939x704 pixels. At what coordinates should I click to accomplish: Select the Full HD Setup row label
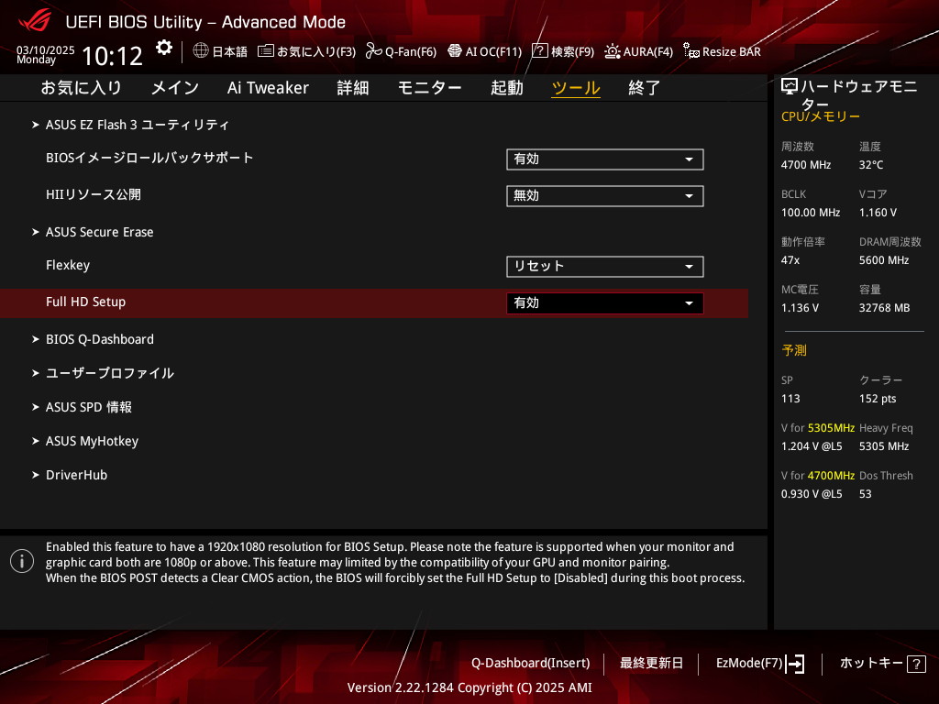(x=85, y=302)
